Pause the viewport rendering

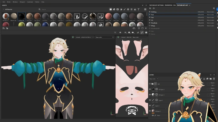point(120,33)
